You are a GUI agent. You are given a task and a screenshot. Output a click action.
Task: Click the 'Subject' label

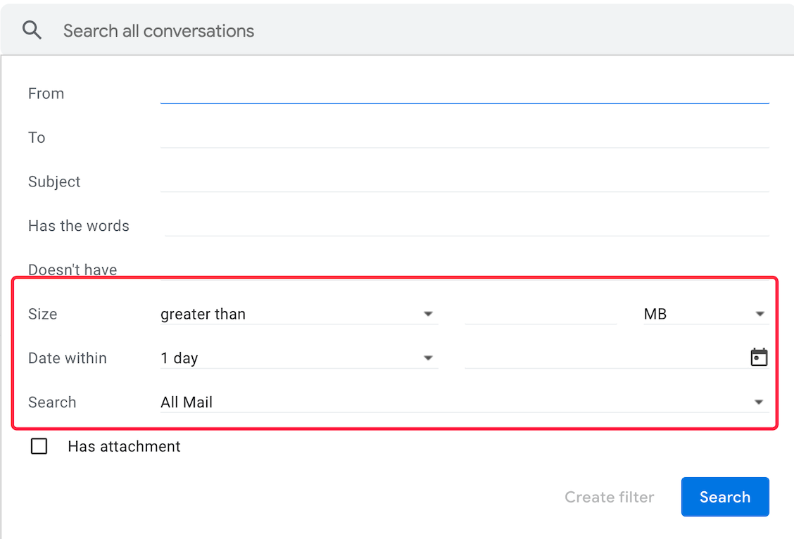coord(54,182)
